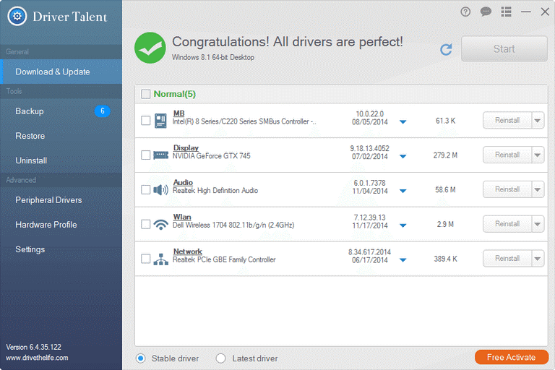Click the Free Activate button
The height and width of the screenshot is (370, 555).
(512, 357)
